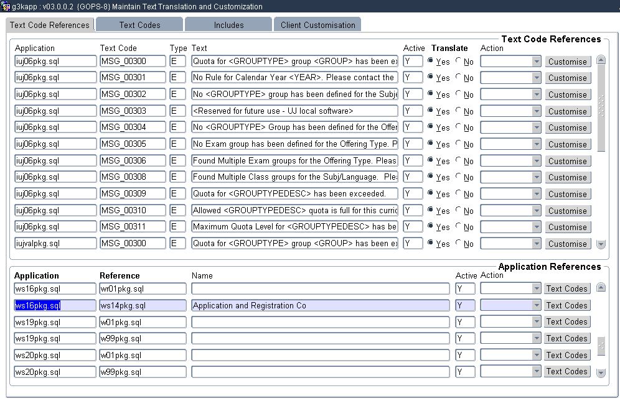Click Customise button for MSG_00311

[568, 227]
